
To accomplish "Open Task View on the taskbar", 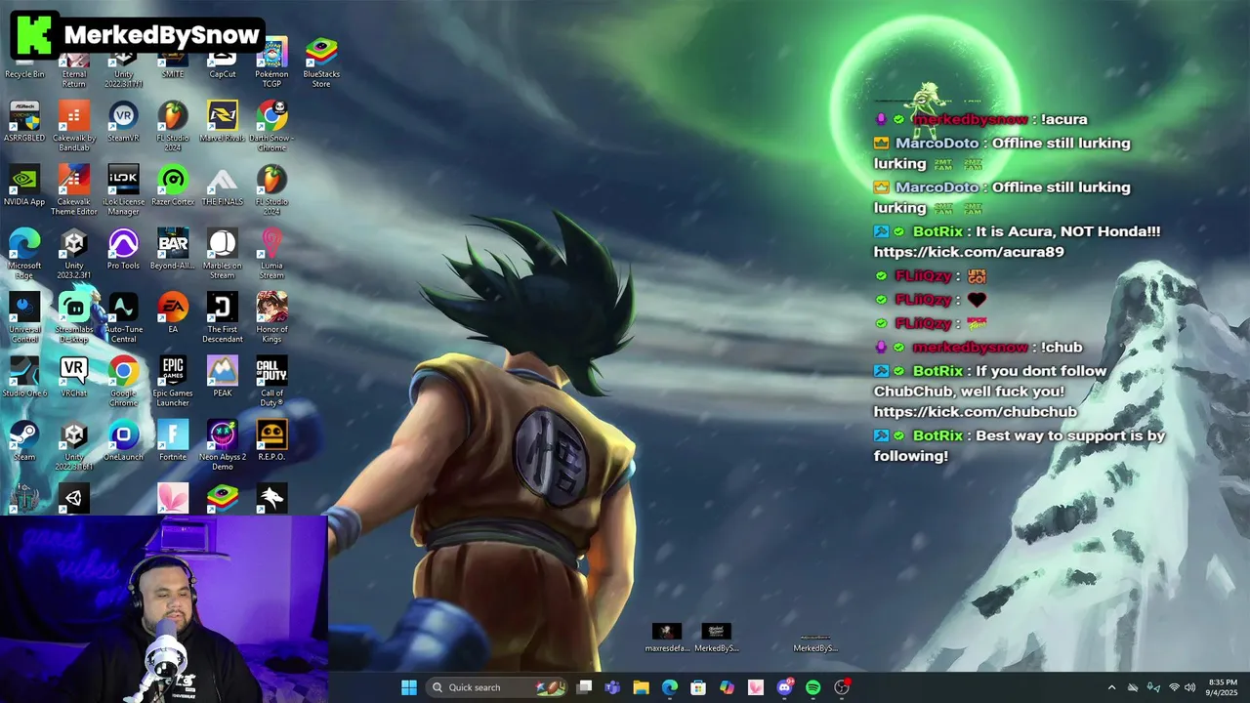I will (584, 687).
